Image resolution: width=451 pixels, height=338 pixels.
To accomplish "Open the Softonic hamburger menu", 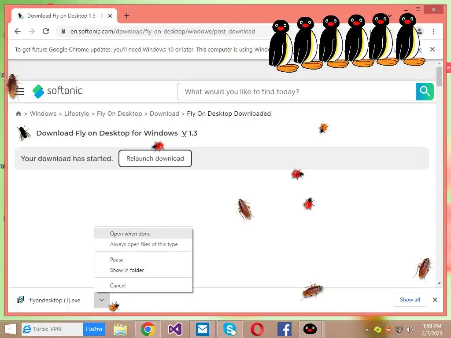I will click(x=19, y=92).
